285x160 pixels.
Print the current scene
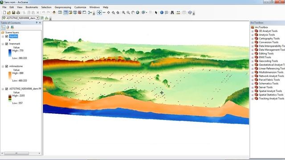coord(18,12)
